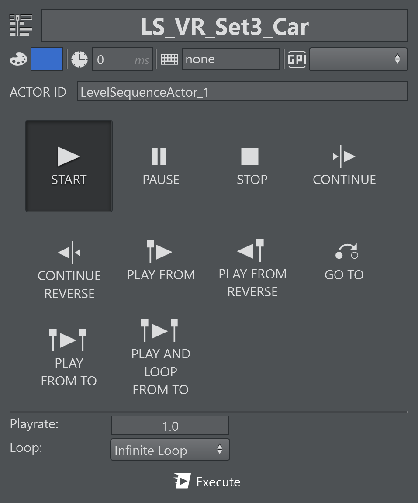
Task: Expand the GPI dropdown list
Action: click(358, 59)
